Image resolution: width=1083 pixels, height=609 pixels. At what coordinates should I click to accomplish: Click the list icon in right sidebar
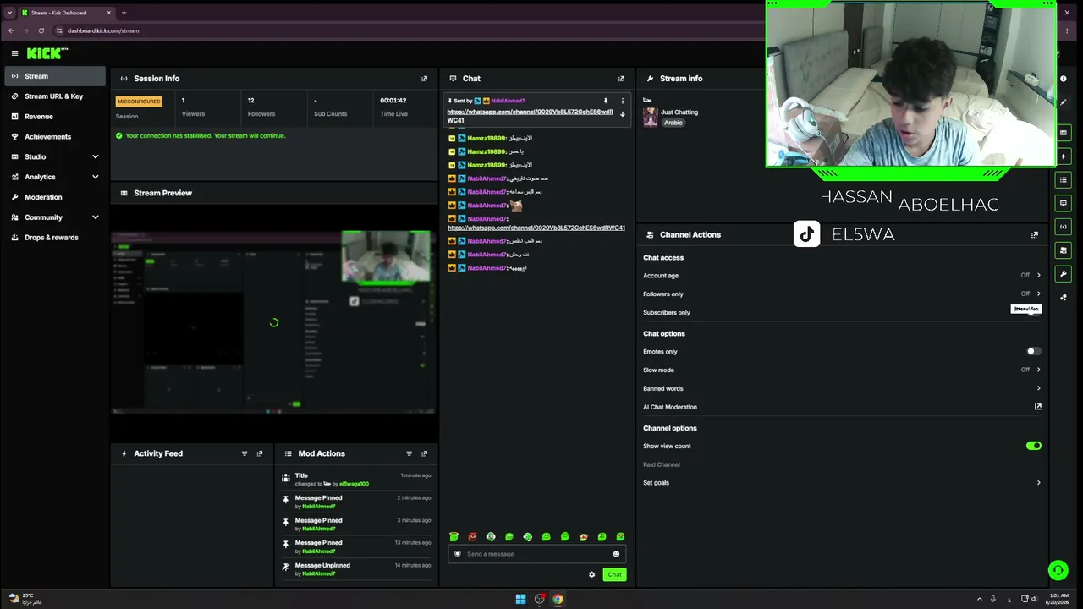click(x=1064, y=179)
